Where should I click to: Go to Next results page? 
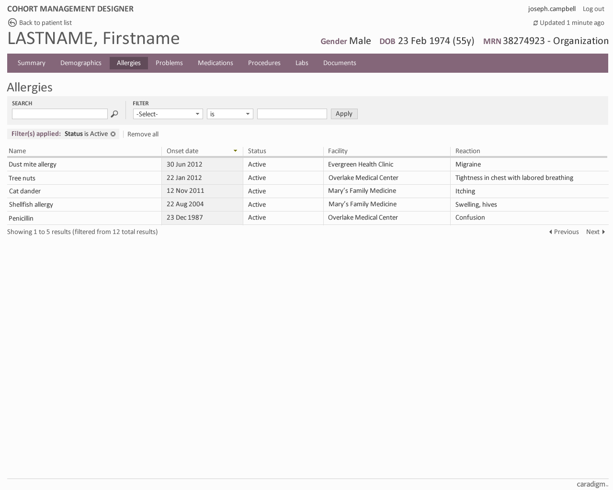pyautogui.click(x=596, y=232)
